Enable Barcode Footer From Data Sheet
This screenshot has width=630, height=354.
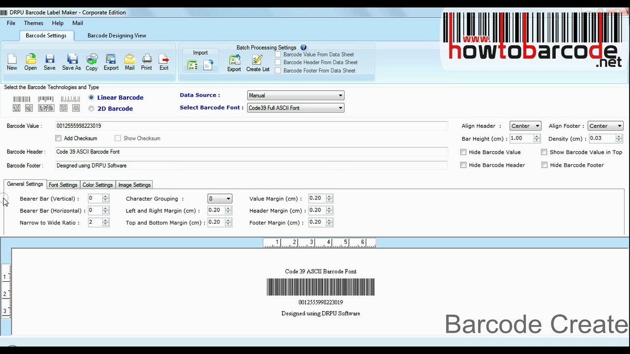tap(278, 71)
